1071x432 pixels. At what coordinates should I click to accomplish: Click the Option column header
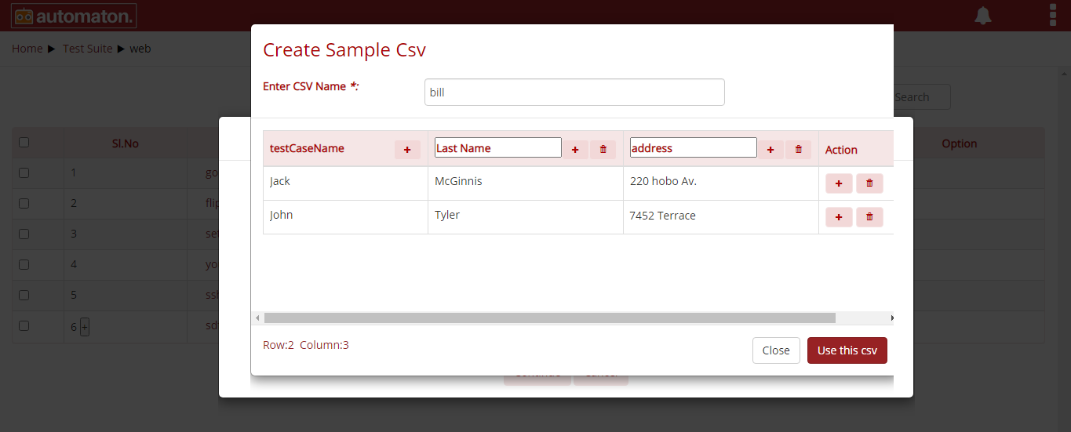(960, 143)
